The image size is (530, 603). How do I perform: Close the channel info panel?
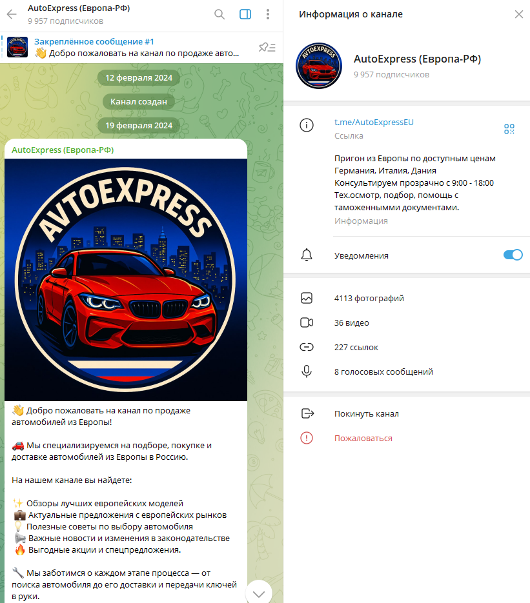[518, 14]
